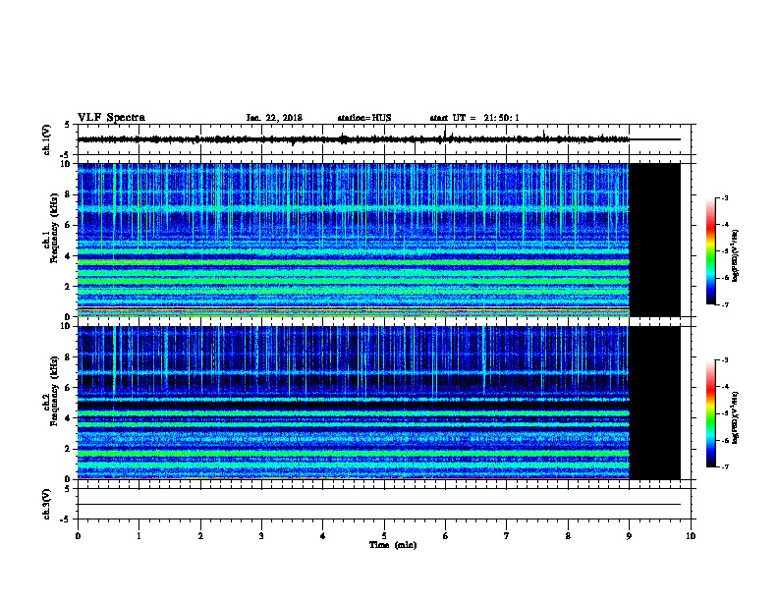Click the "10" kHz tick of ch.2 frequency axis
This screenshot has width=778, height=601.
coord(67,326)
